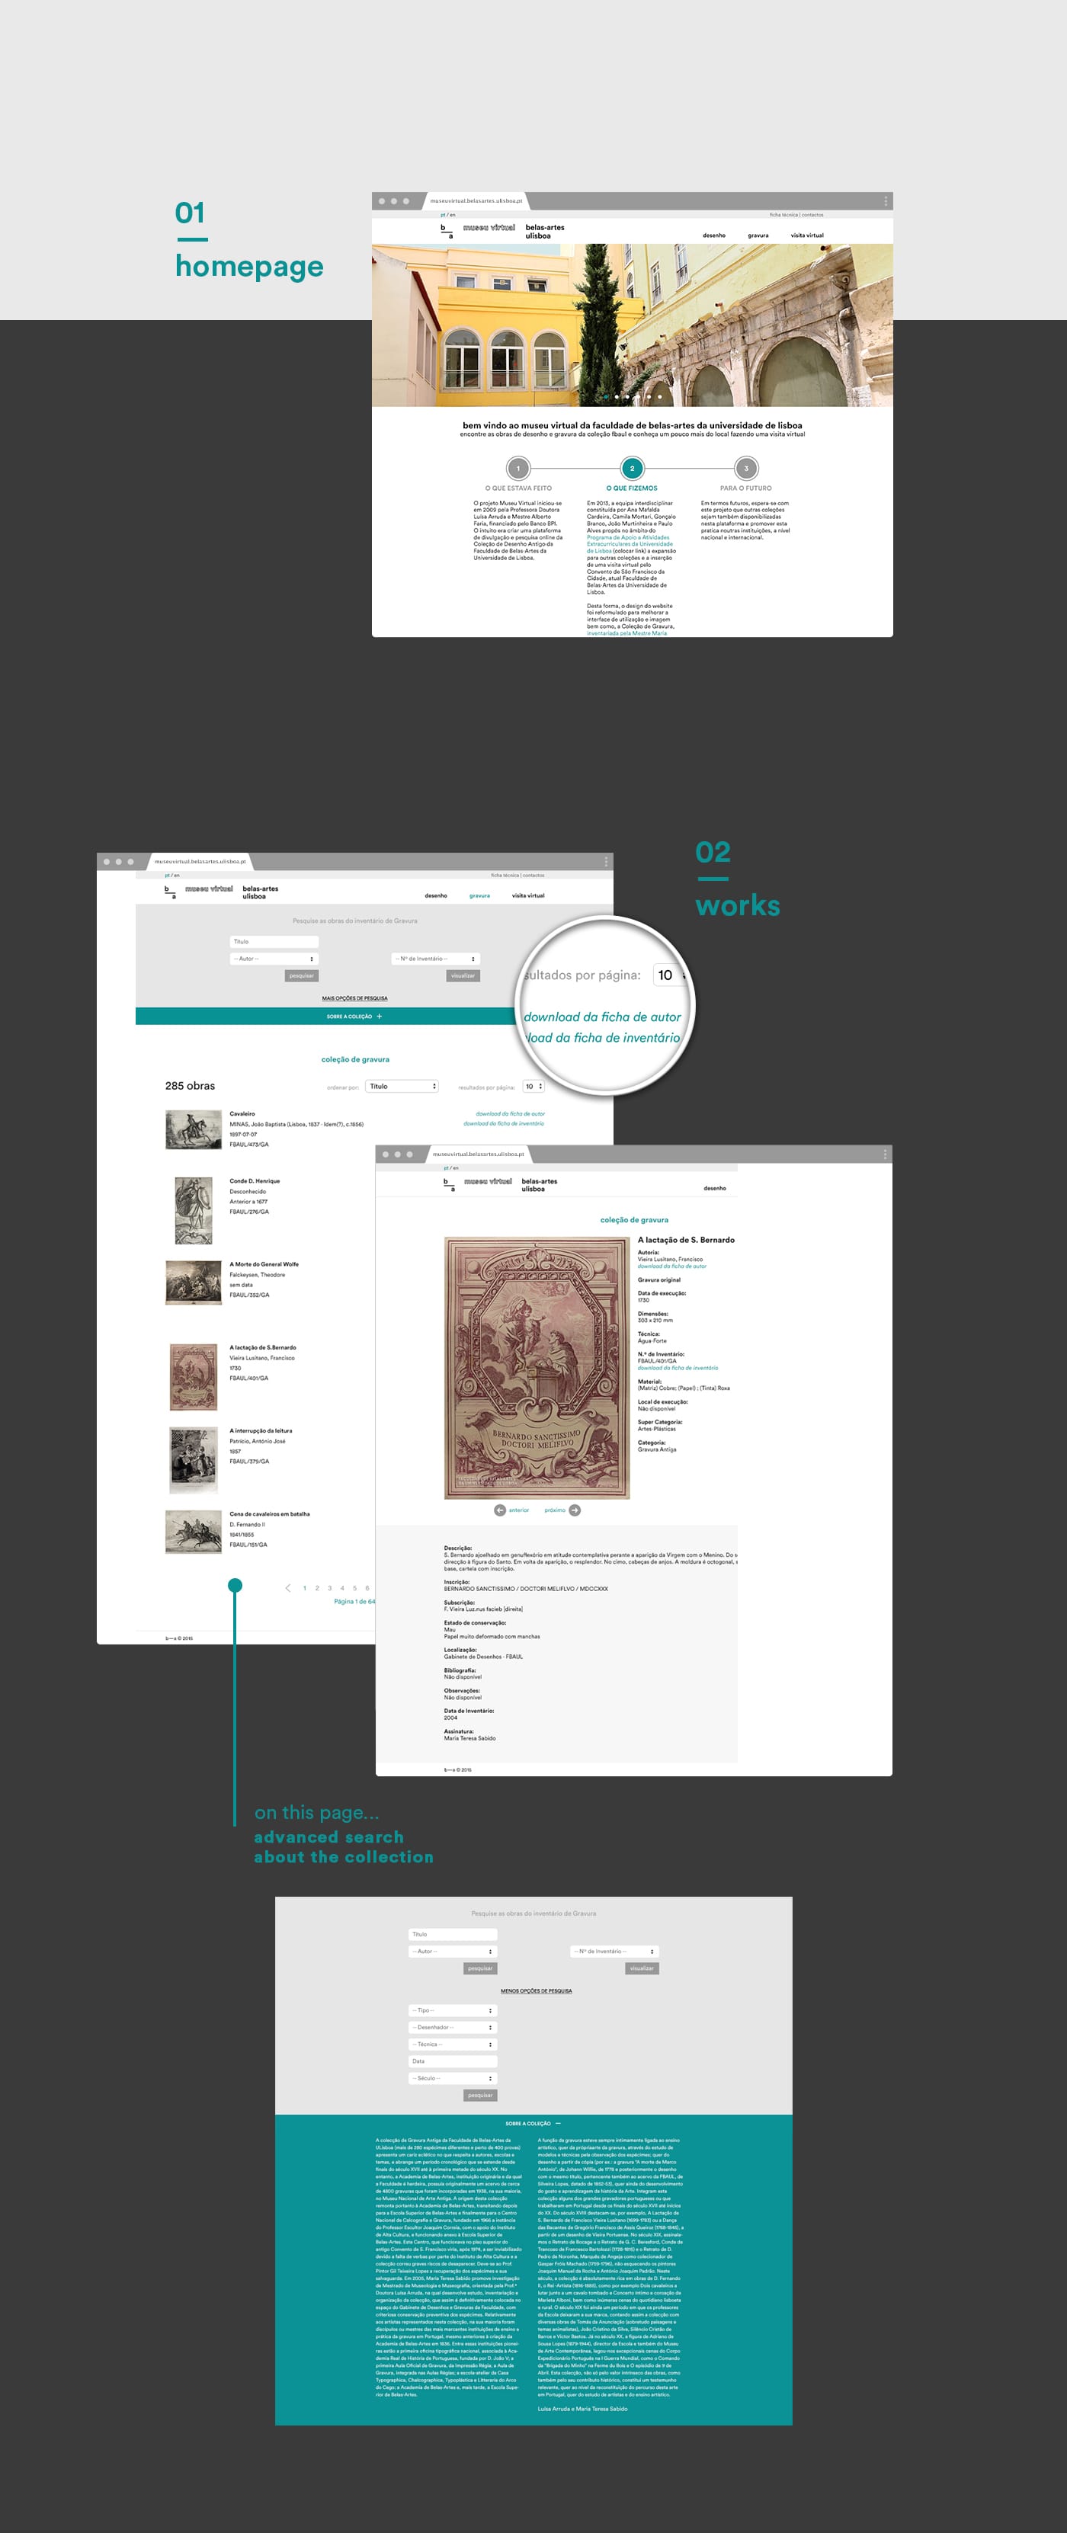Image resolution: width=1067 pixels, height=2533 pixels.
Task: Switch language via 'pt / en' on homepage
Action: (447, 214)
